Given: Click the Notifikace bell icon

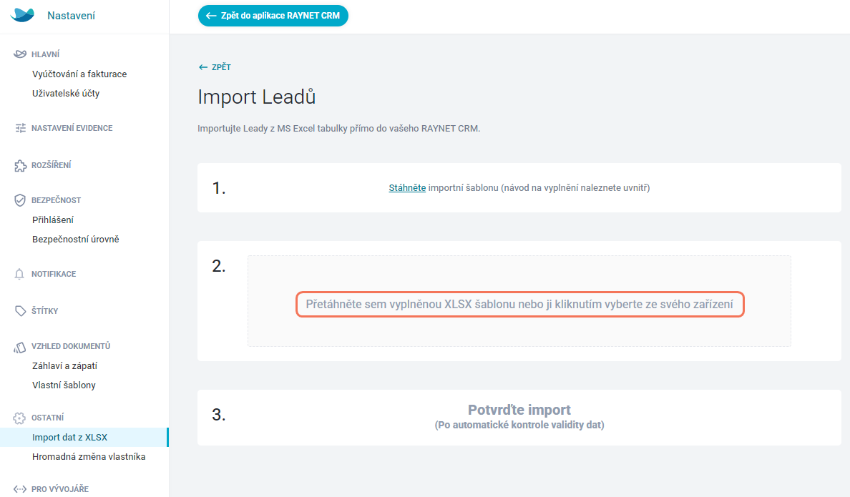Looking at the screenshot, I should [19, 274].
